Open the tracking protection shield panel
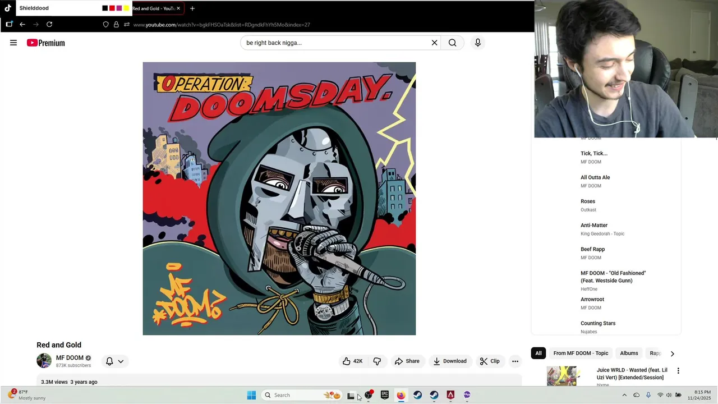Image resolution: width=718 pixels, height=404 pixels. pos(105,25)
